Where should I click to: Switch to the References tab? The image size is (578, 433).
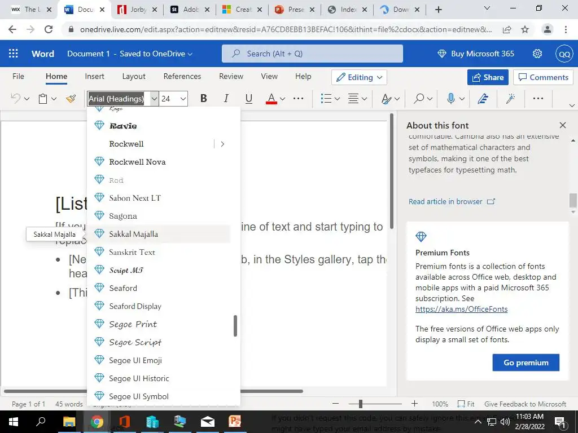[182, 76]
